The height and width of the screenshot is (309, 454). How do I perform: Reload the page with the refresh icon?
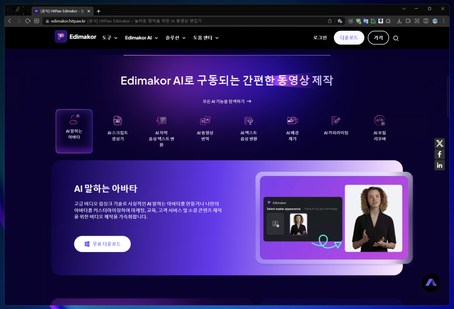coord(28,21)
